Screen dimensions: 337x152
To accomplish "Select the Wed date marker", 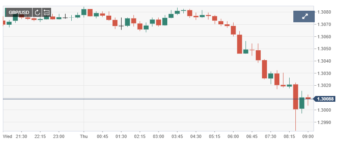I will (x=7, y=136).
